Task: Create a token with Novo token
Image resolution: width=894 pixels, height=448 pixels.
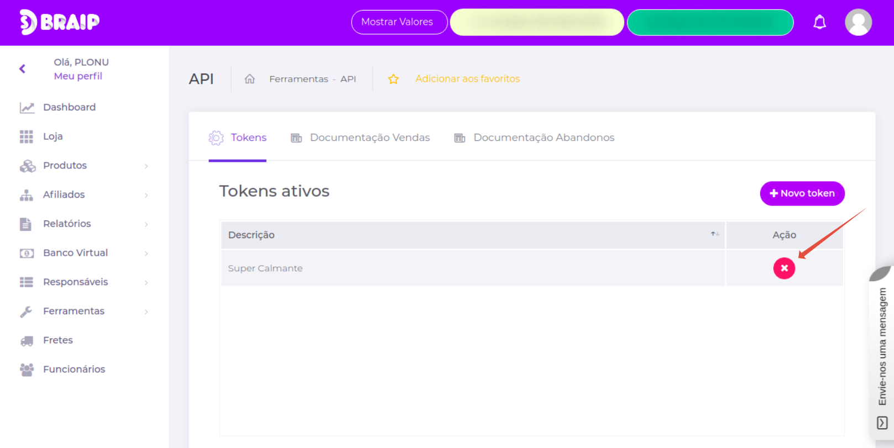Action: 802,193
